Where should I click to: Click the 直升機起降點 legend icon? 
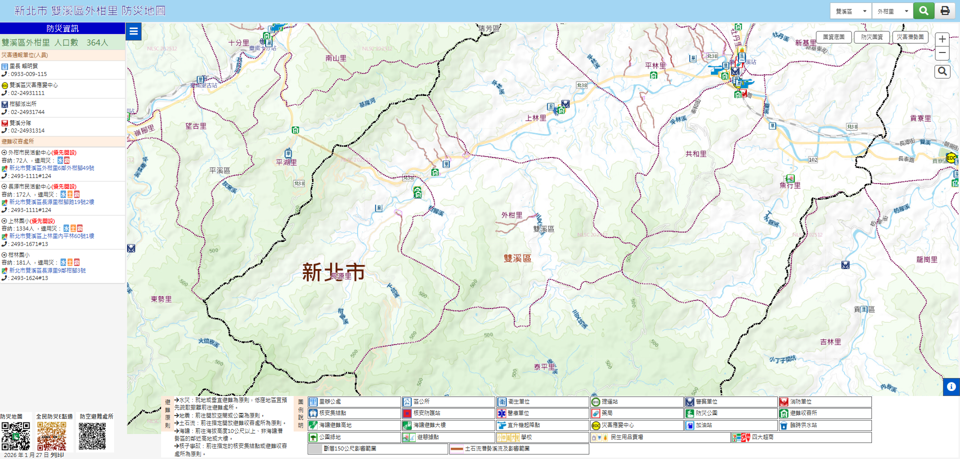(x=502, y=425)
